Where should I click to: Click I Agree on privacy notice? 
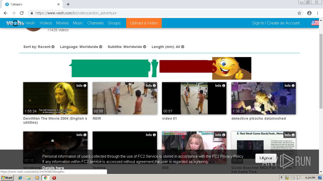pyautogui.click(x=266, y=158)
